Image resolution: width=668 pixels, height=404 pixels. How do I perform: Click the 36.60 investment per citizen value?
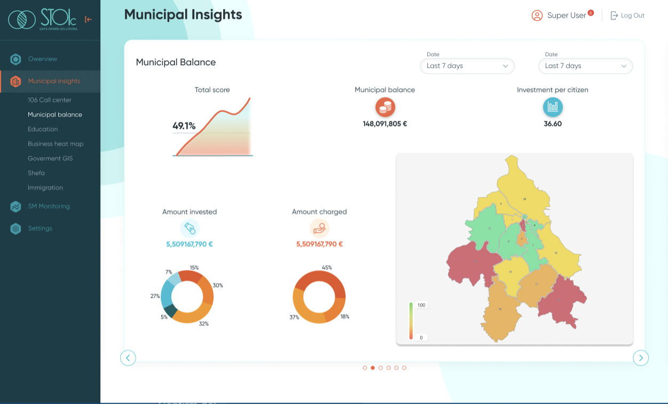tap(553, 123)
